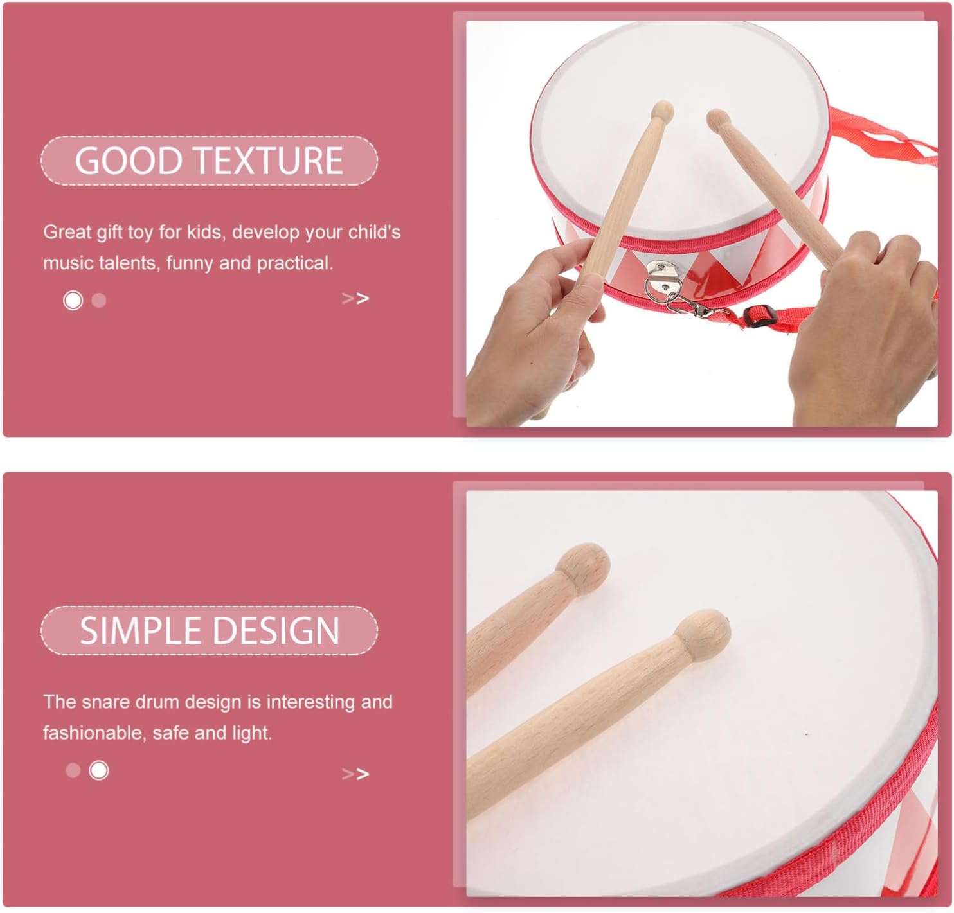Click the GOOD TEXTURE heading pill
This screenshot has height=913, width=954.
pos(209,161)
